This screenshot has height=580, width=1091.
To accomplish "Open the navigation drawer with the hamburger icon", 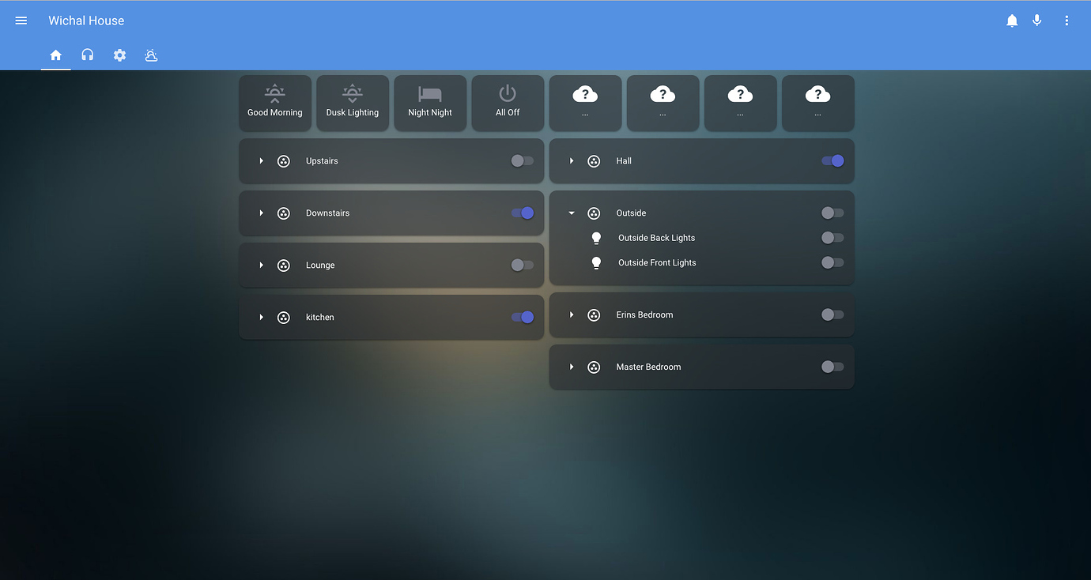I will 21,20.
